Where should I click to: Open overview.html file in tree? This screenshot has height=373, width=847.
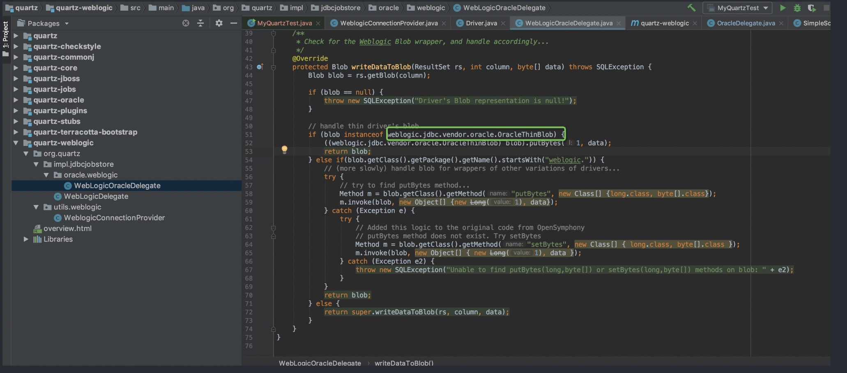(67, 228)
